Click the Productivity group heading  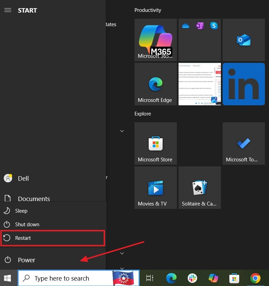pyautogui.click(x=148, y=10)
